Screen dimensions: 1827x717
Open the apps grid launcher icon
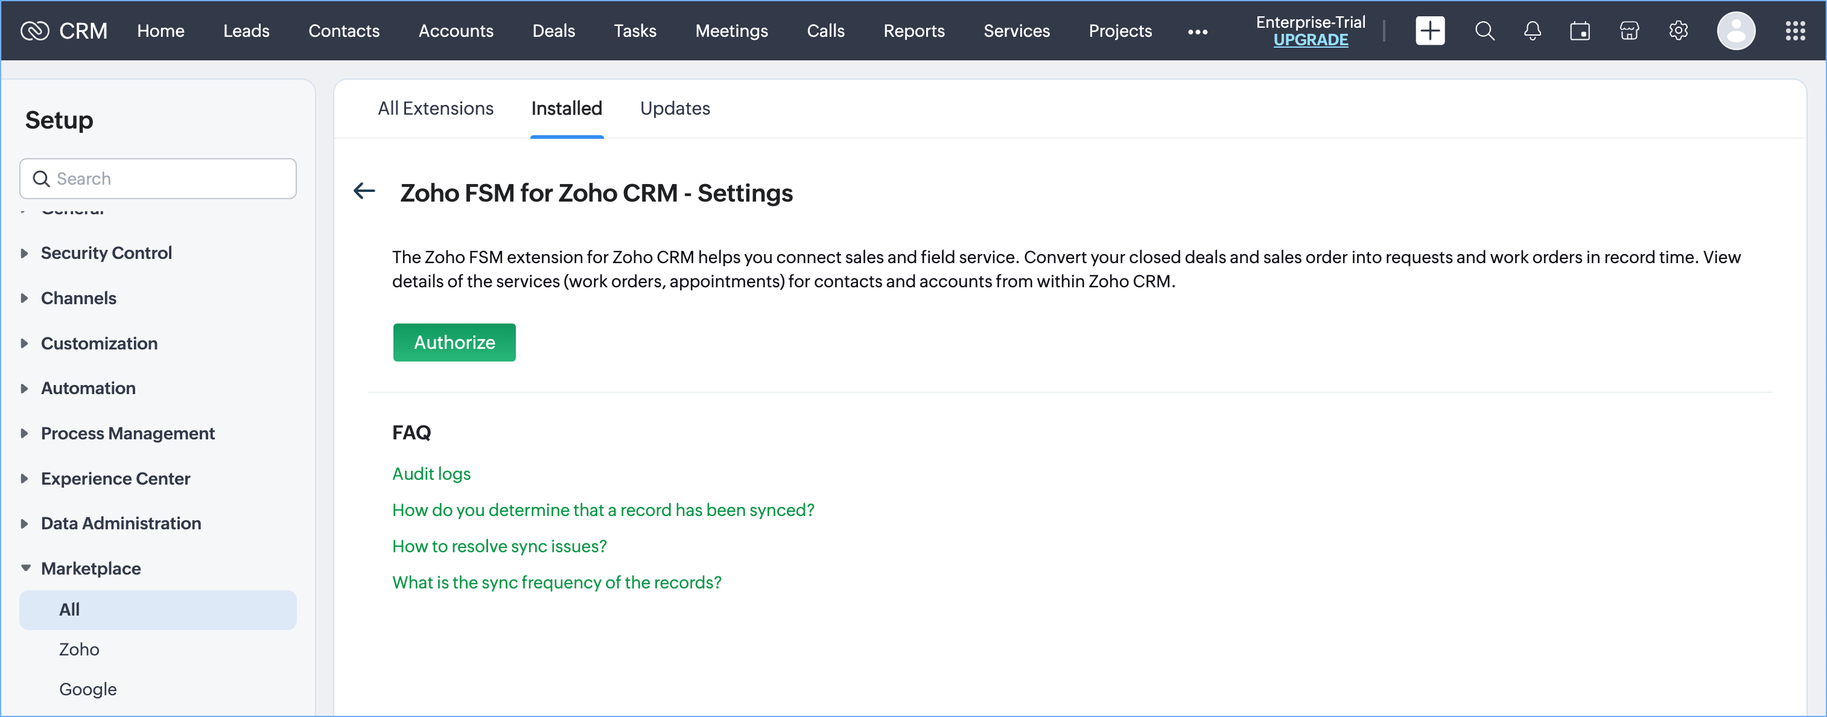coord(1794,31)
